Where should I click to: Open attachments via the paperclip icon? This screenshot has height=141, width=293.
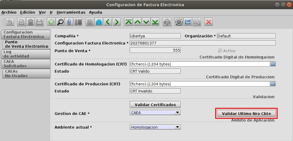pos(69,22)
